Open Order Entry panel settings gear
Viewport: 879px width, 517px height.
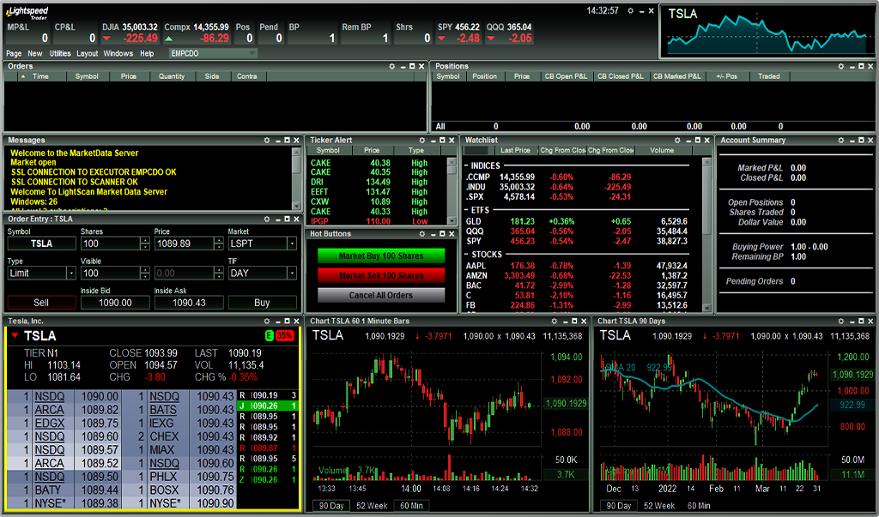tap(267, 219)
